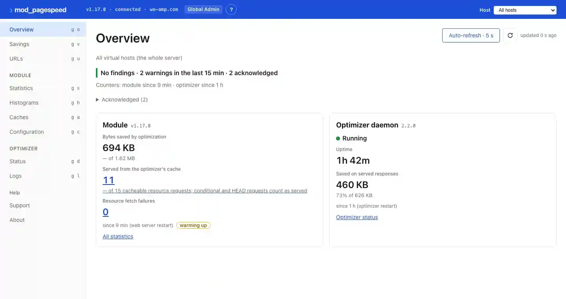The image size is (566, 299).
Task: Toggle the Auto-refresh 5 s button
Action: pyautogui.click(x=471, y=35)
